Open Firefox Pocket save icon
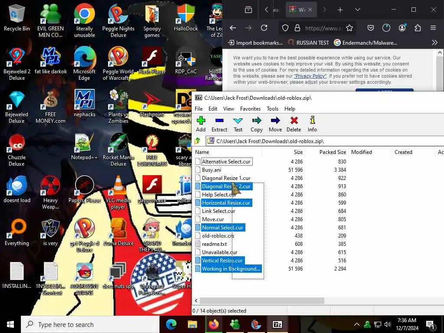The height and width of the screenshot is (333, 444). pyautogui.click(x=371, y=28)
